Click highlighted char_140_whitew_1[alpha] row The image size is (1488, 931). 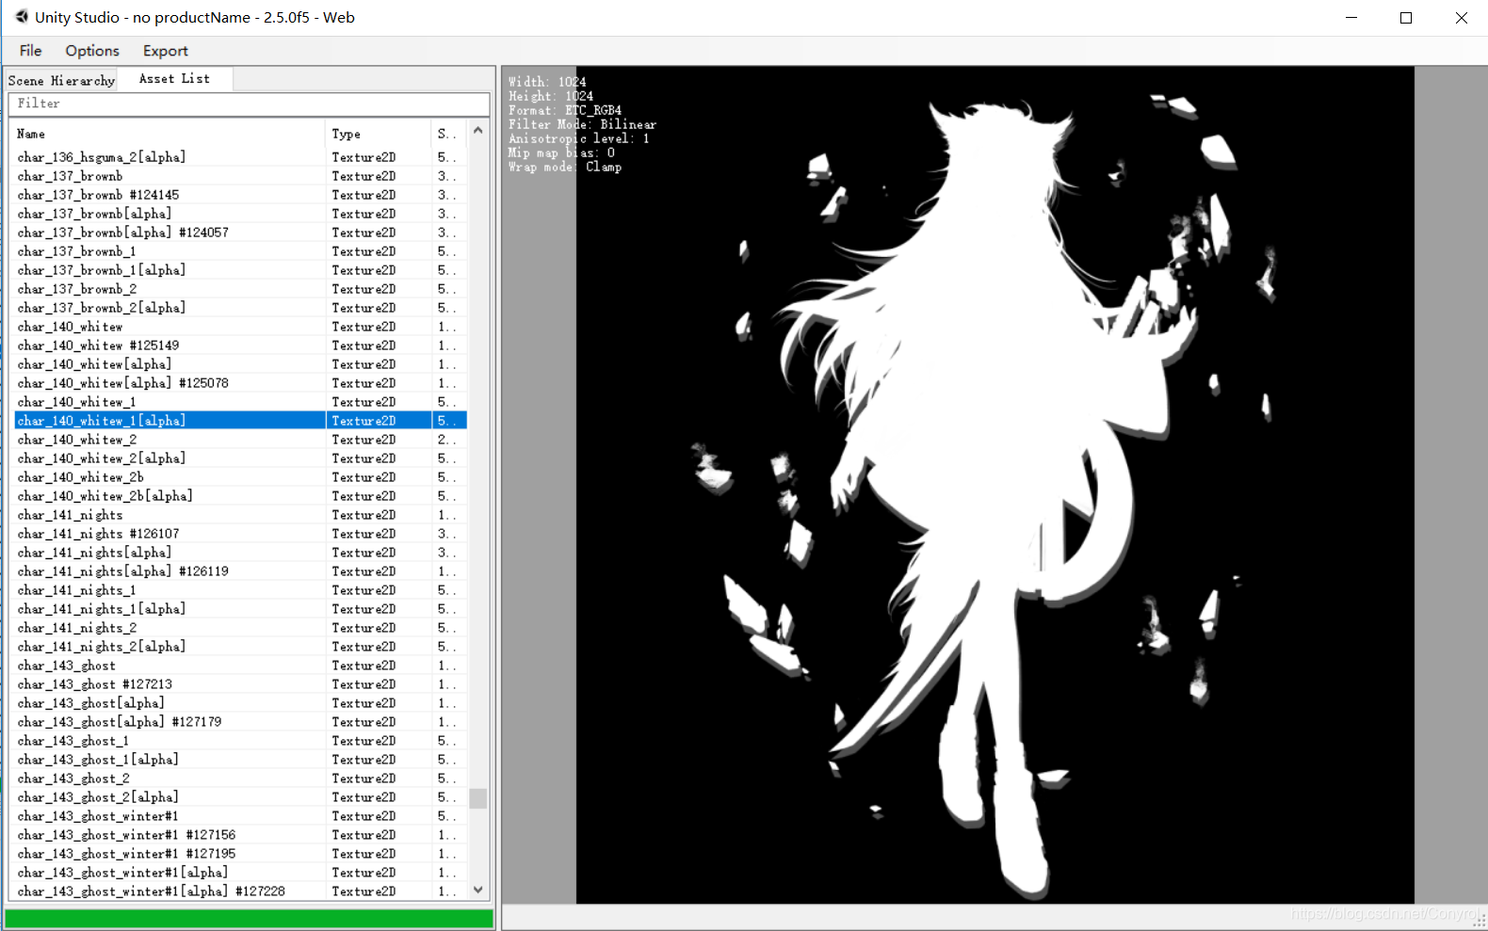tap(240, 421)
